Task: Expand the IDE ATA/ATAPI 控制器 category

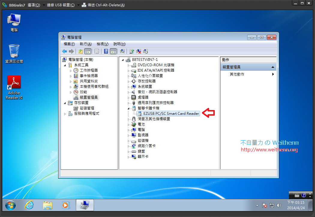Action: (129, 71)
